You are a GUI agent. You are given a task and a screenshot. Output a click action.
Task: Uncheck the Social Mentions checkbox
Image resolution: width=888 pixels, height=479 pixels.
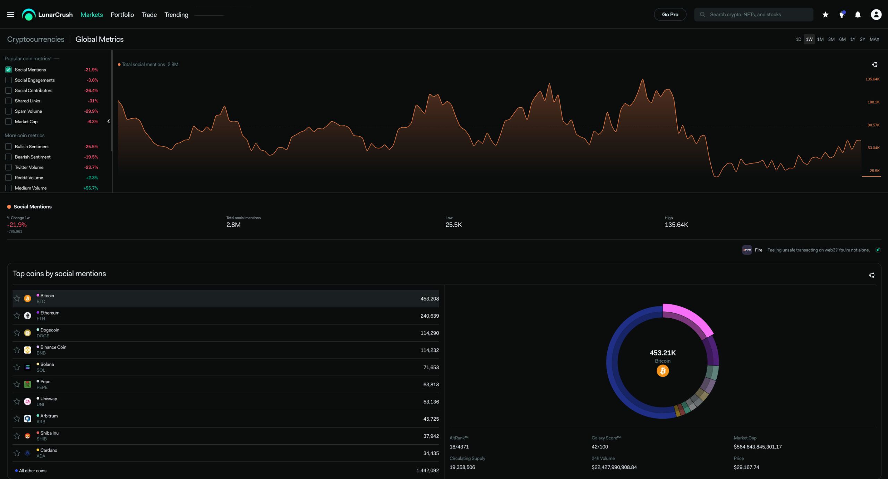point(9,70)
